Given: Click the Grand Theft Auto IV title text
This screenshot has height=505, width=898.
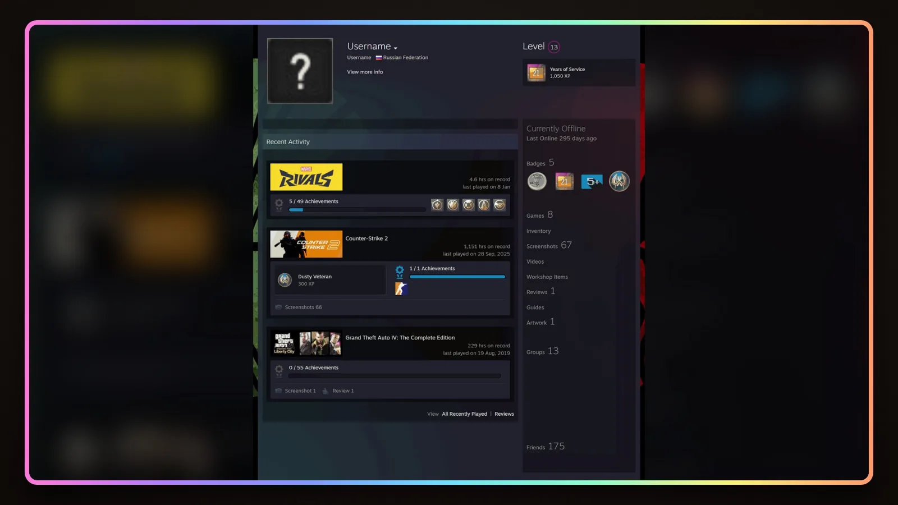Looking at the screenshot, I should point(400,338).
